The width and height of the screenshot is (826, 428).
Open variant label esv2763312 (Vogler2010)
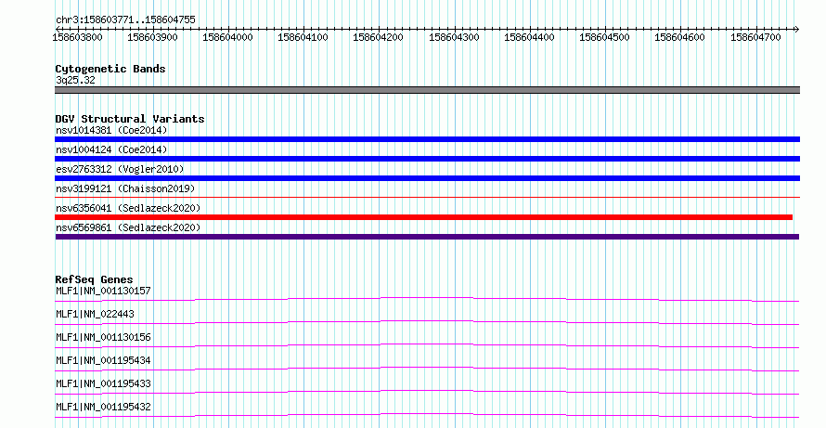[120, 169]
